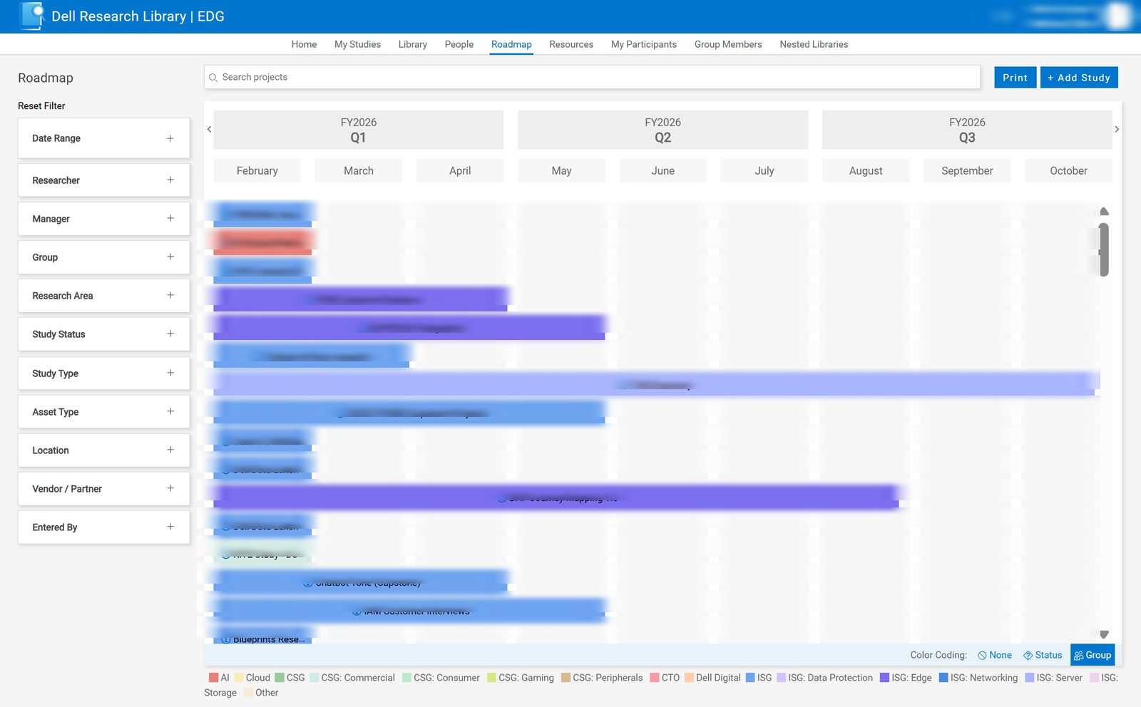1141x707 pixels.
Task: Click the + Add Study button
Action: point(1079,77)
